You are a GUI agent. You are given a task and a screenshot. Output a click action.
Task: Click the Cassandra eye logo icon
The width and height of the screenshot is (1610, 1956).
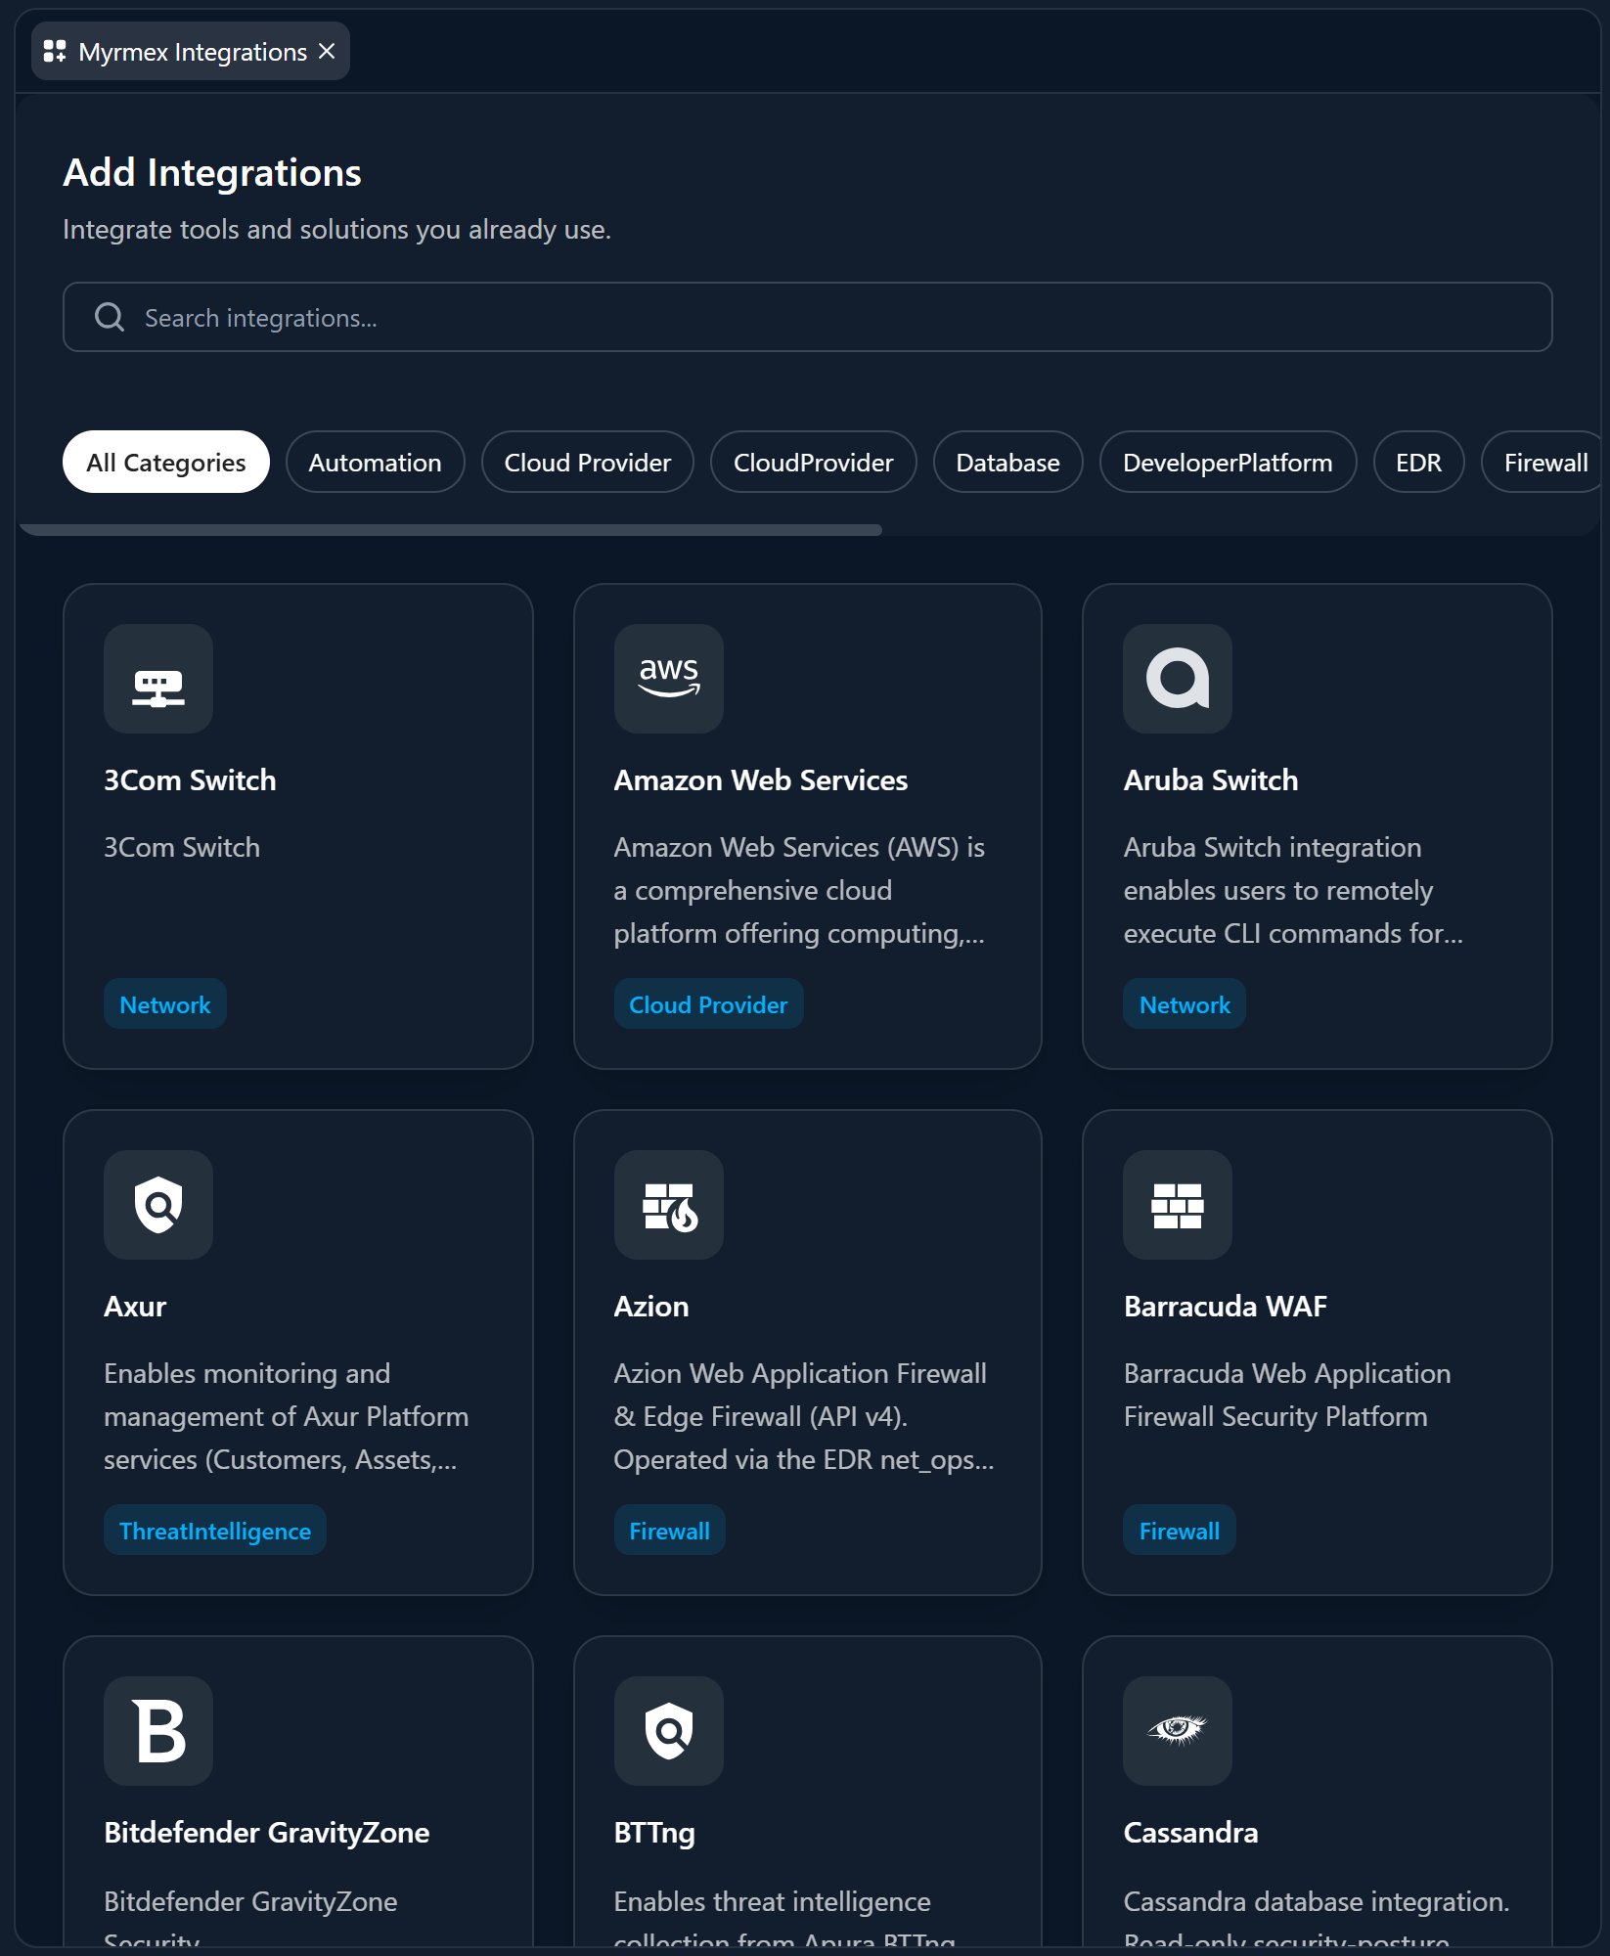1178,1731
